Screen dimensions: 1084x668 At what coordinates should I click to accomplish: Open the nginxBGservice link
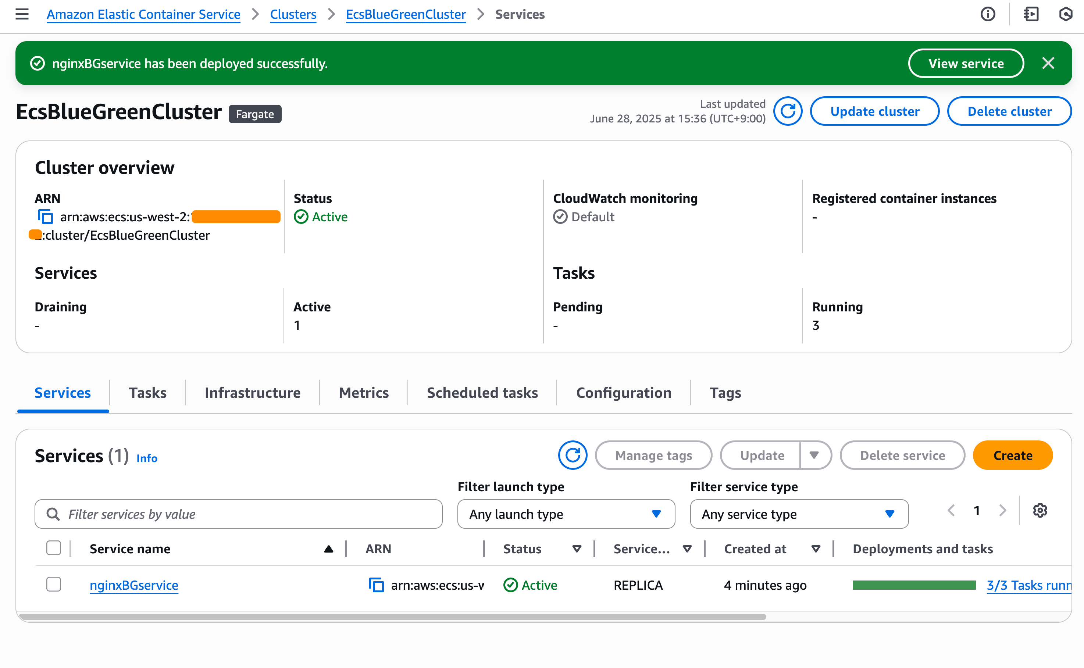[x=134, y=585]
